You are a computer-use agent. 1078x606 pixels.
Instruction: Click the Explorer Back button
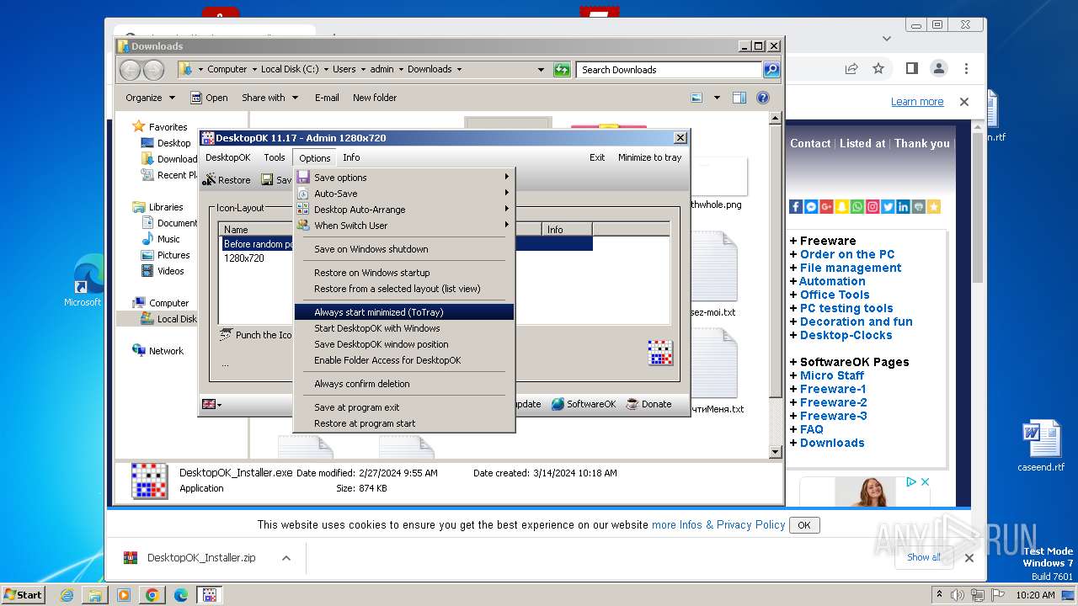tap(130, 70)
